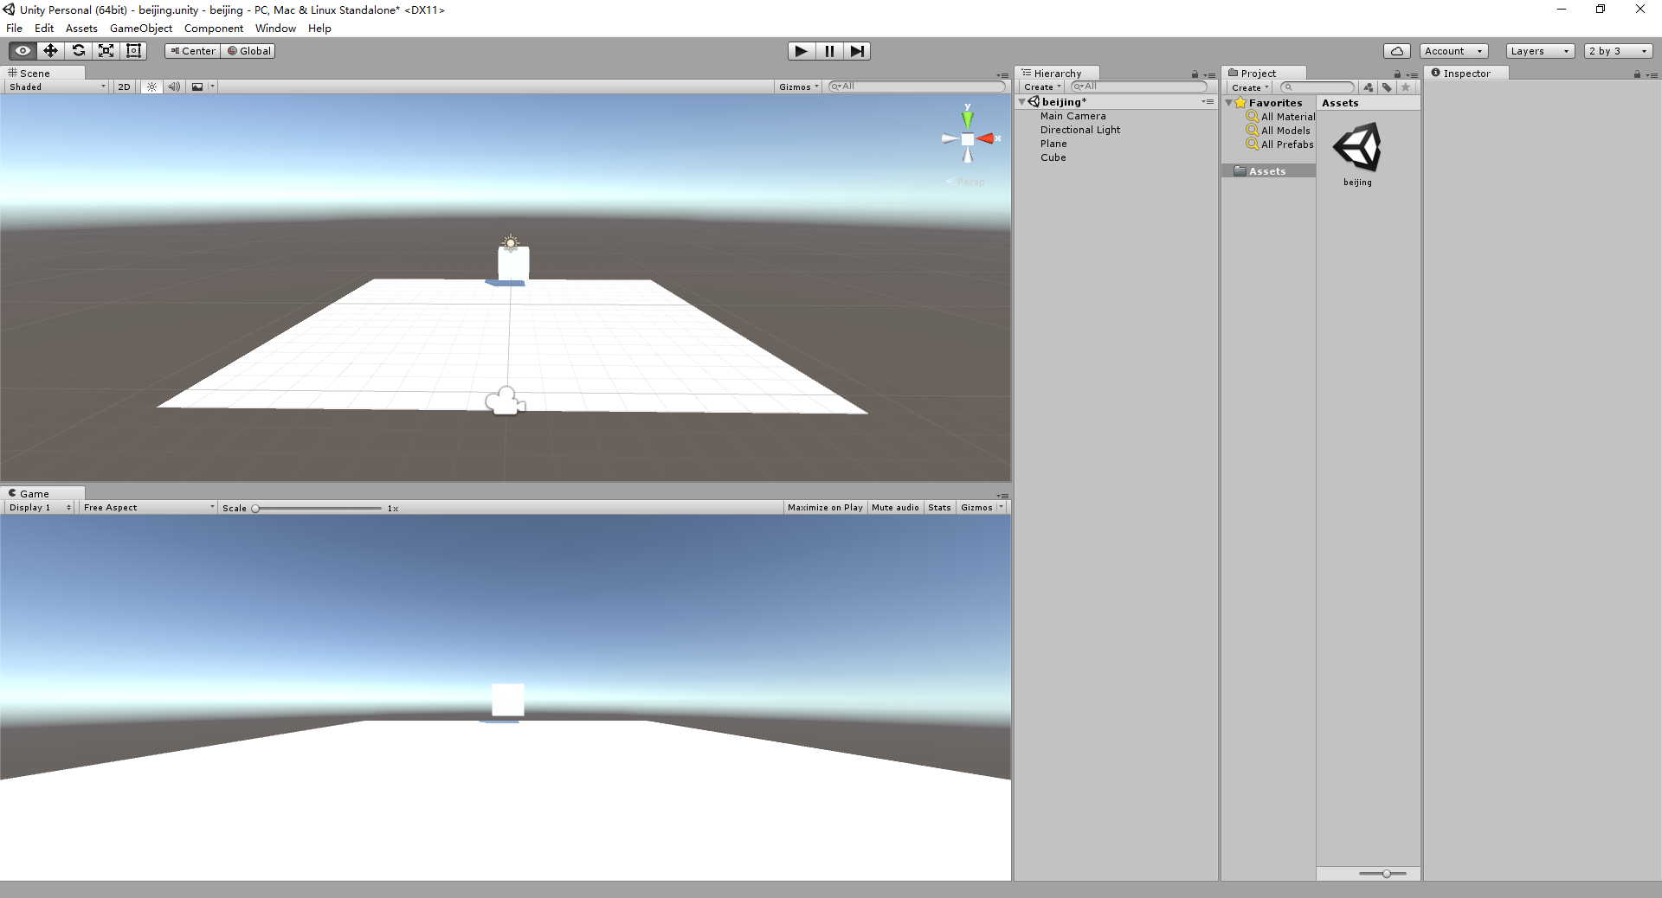Show Stats overlay in Game view
Viewport: 1662px width, 898px height.
click(x=939, y=508)
